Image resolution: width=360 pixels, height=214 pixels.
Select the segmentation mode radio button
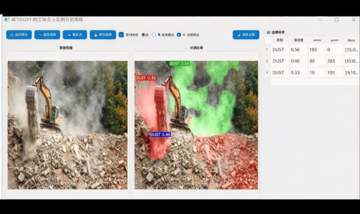(179, 35)
